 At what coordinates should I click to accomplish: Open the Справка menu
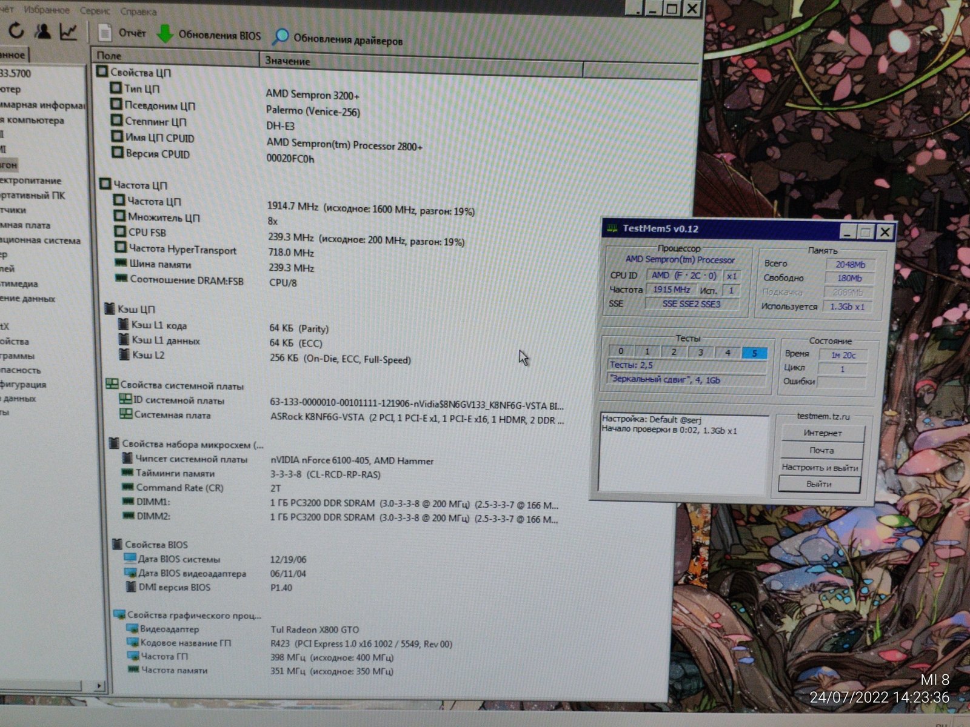pyautogui.click(x=138, y=12)
